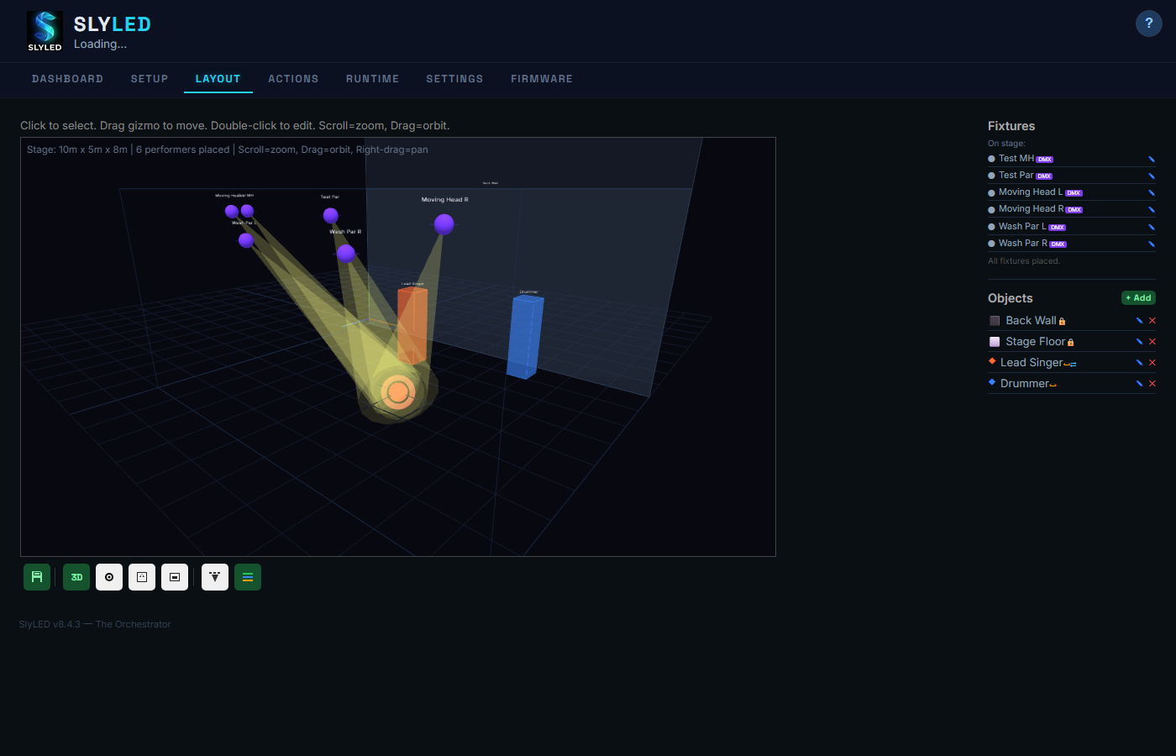This screenshot has height=756, width=1176.
Task: Edit Test MH fixture pencil icon
Action: point(1152,159)
